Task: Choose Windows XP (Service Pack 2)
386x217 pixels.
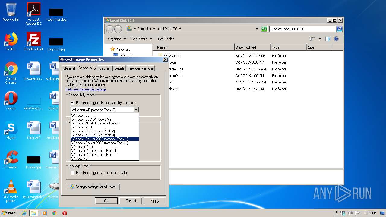Action: (105, 131)
